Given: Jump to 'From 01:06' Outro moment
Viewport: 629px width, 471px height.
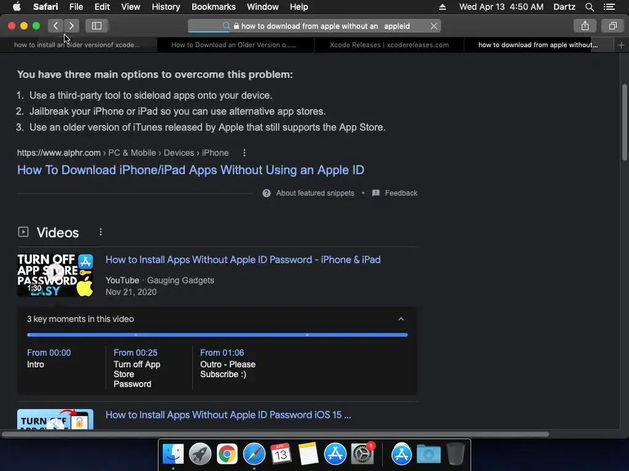Looking at the screenshot, I should (228, 363).
